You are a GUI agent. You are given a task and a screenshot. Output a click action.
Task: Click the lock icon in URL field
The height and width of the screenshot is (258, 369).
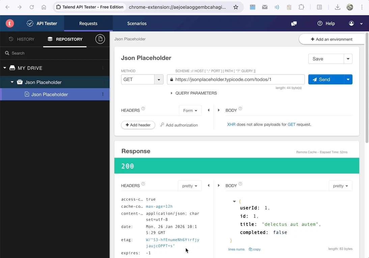click(172, 80)
